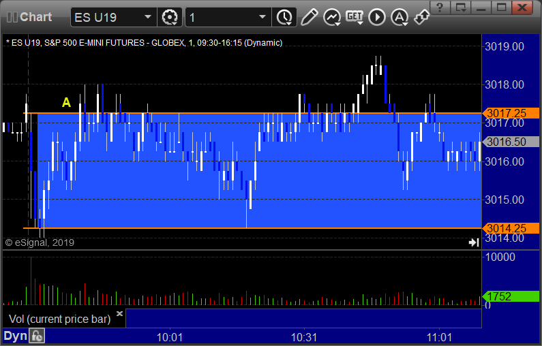Close the chart window
This screenshot has height=346, width=542.
pyautogui.click(x=522, y=7)
